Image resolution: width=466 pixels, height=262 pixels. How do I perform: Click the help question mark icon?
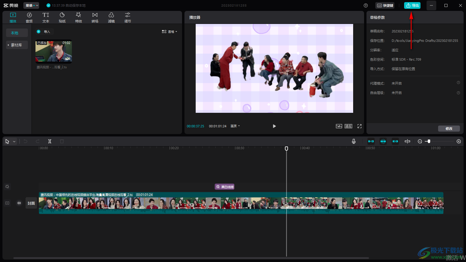click(366, 5)
